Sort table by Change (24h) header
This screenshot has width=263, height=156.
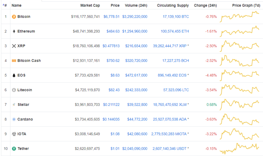coord(205,5)
